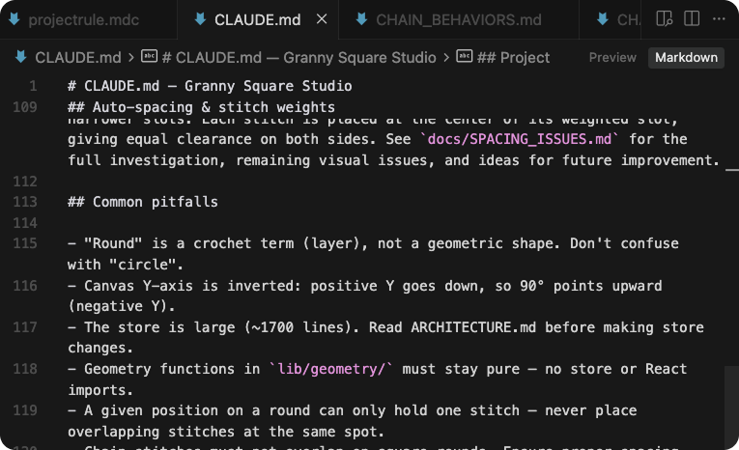Switch to the CHAIN_BEHAVIORS.md tab
Image resolution: width=739 pixels, height=450 pixels.
(x=458, y=19)
